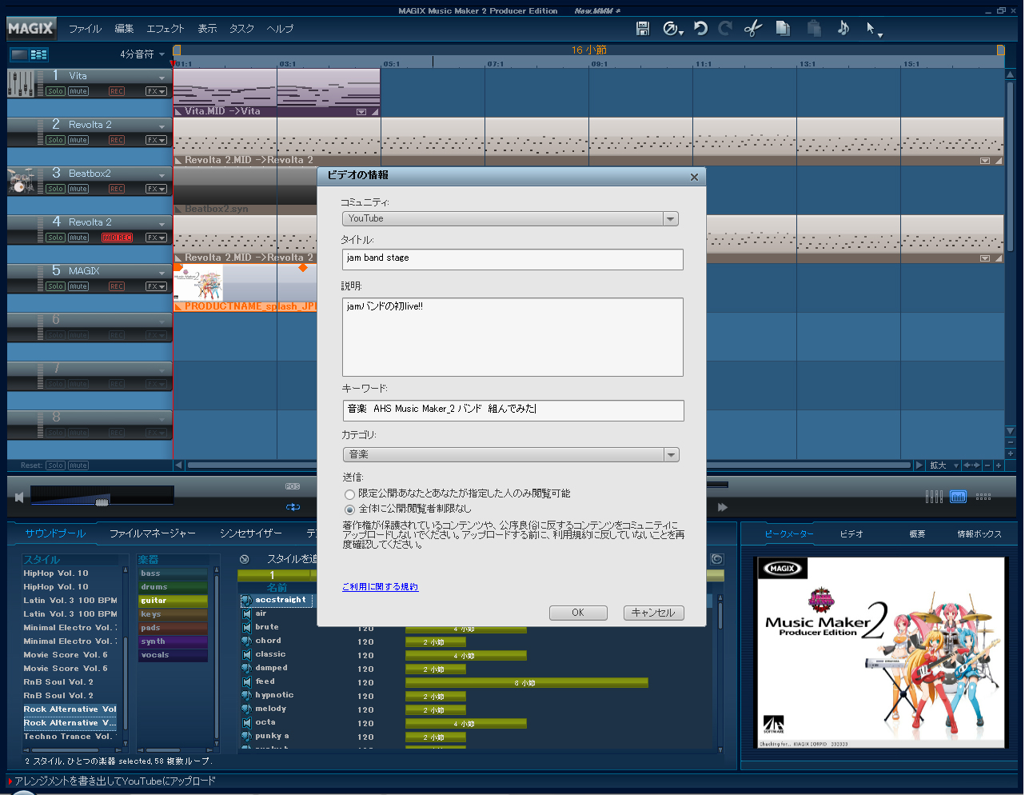Click the Beatbox2 drum kit icon
The height and width of the screenshot is (795, 1025).
pyautogui.click(x=21, y=181)
